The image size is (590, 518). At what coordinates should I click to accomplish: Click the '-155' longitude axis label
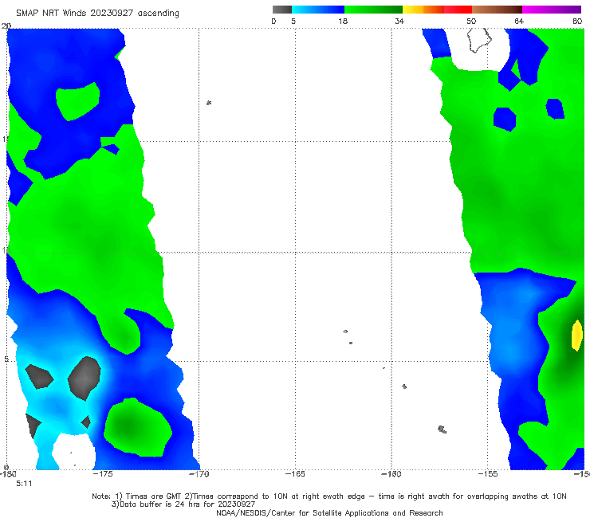(x=488, y=474)
